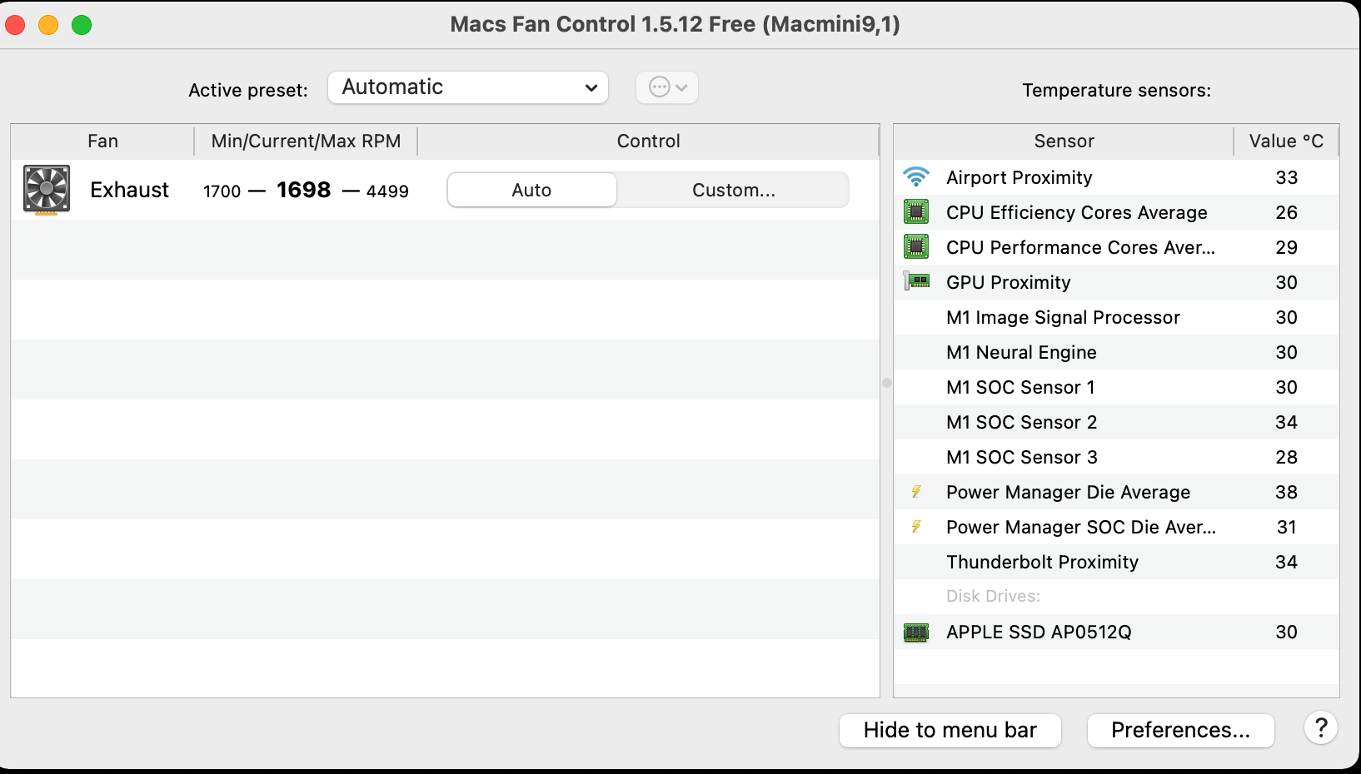Viewport: 1361px width, 774px height.
Task: Click the maximum RPM value 4499
Action: 387,191
